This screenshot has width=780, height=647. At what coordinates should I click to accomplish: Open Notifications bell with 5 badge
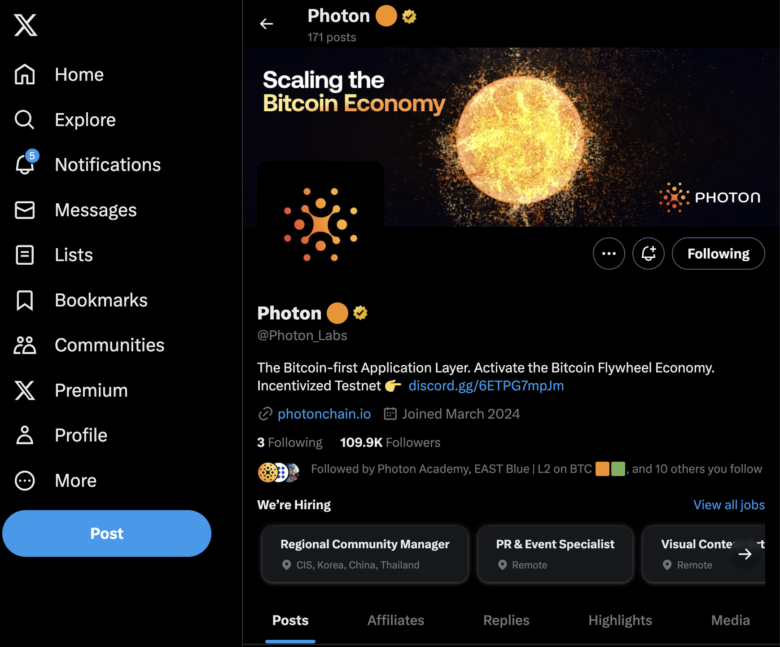click(x=25, y=164)
